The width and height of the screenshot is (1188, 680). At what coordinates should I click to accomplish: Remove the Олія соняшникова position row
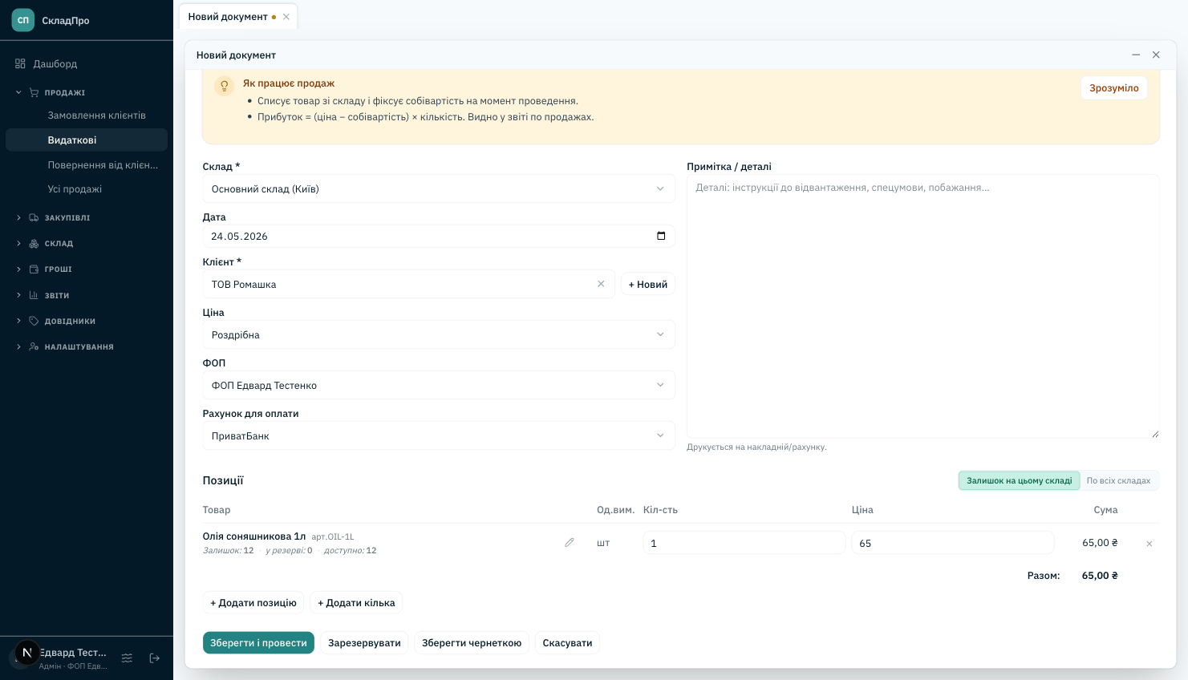[1149, 544]
